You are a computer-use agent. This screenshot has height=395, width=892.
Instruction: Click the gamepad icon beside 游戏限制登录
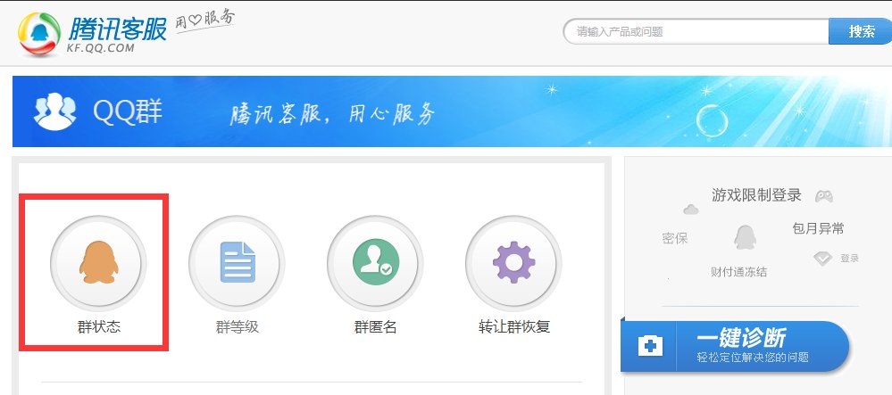pos(824,197)
